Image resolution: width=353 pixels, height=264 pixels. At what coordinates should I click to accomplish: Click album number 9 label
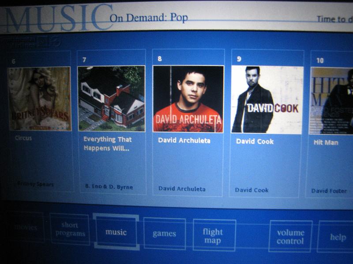[239, 59]
